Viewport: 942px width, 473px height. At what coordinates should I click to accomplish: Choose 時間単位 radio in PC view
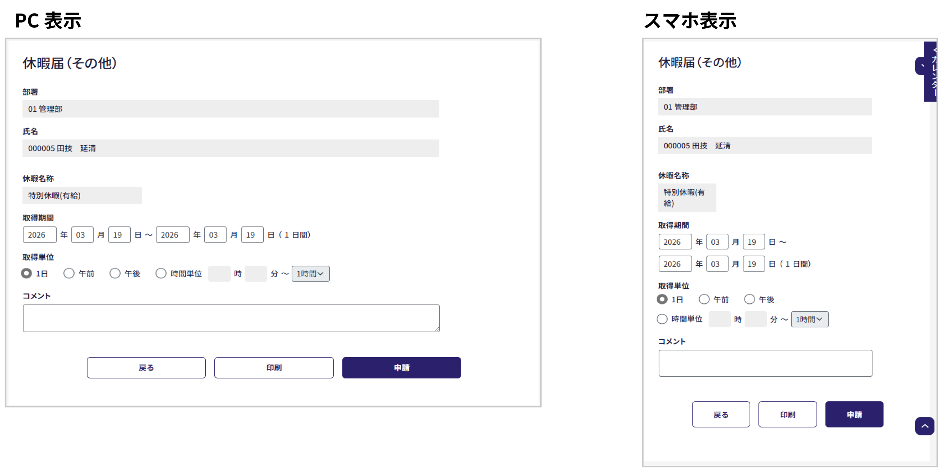tap(161, 273)
